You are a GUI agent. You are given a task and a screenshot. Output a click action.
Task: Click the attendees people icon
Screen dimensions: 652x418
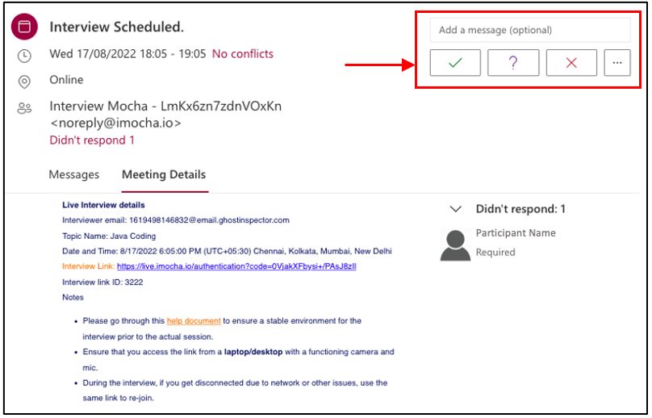coord(24,109)
